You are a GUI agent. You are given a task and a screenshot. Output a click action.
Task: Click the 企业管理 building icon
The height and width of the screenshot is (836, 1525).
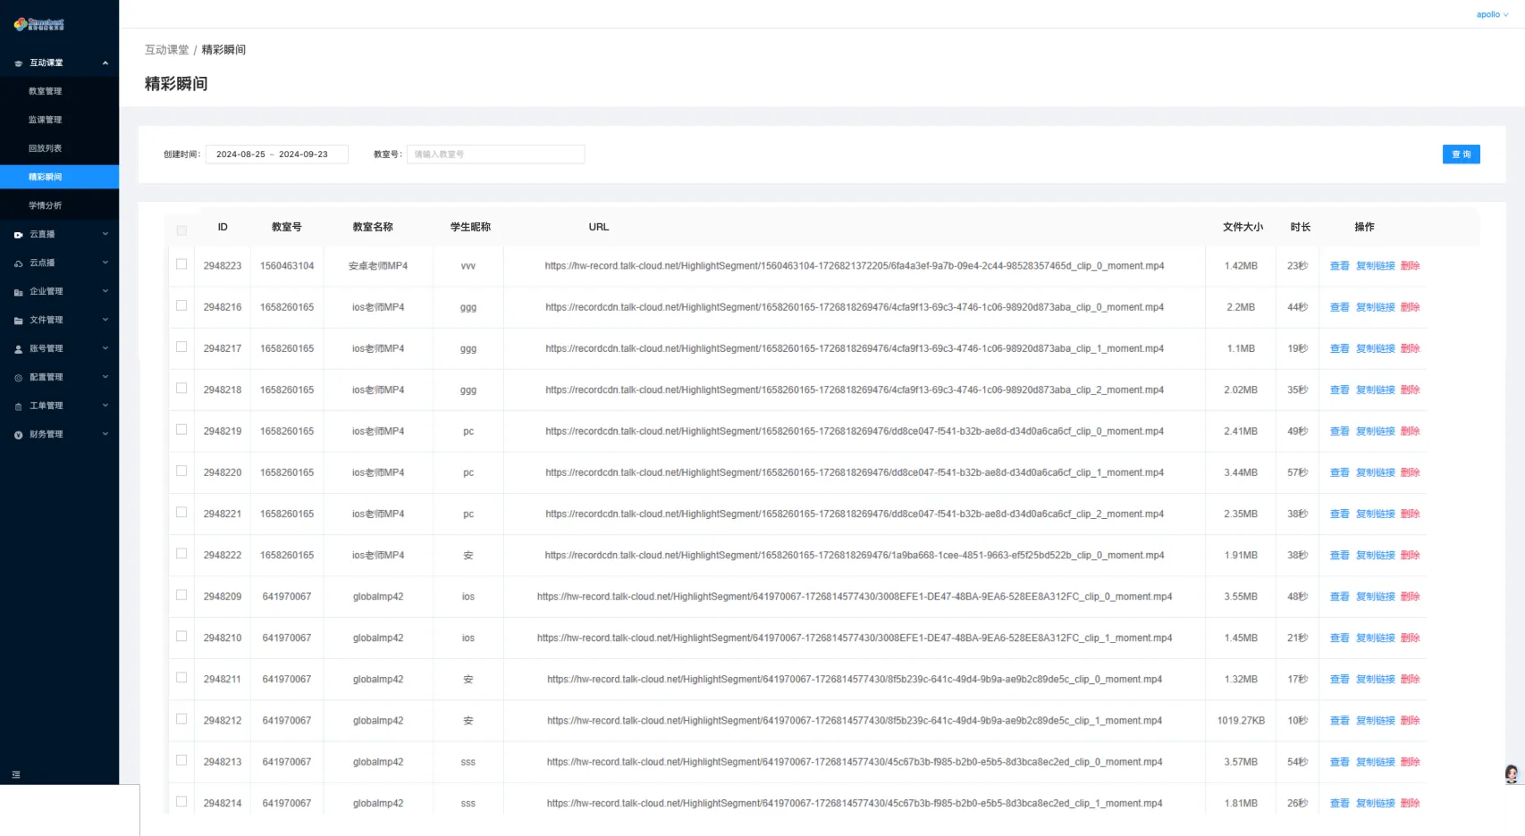tap(18, 292)
